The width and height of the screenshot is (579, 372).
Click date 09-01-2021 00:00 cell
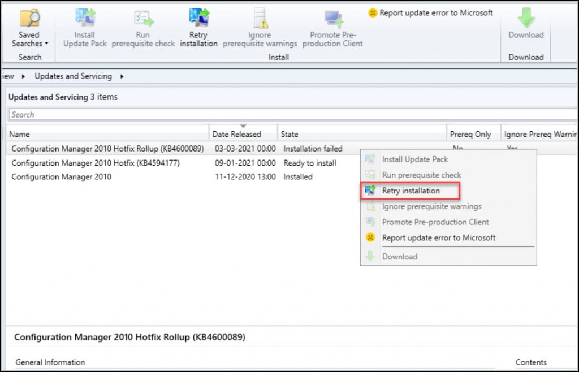click(245, 163)
